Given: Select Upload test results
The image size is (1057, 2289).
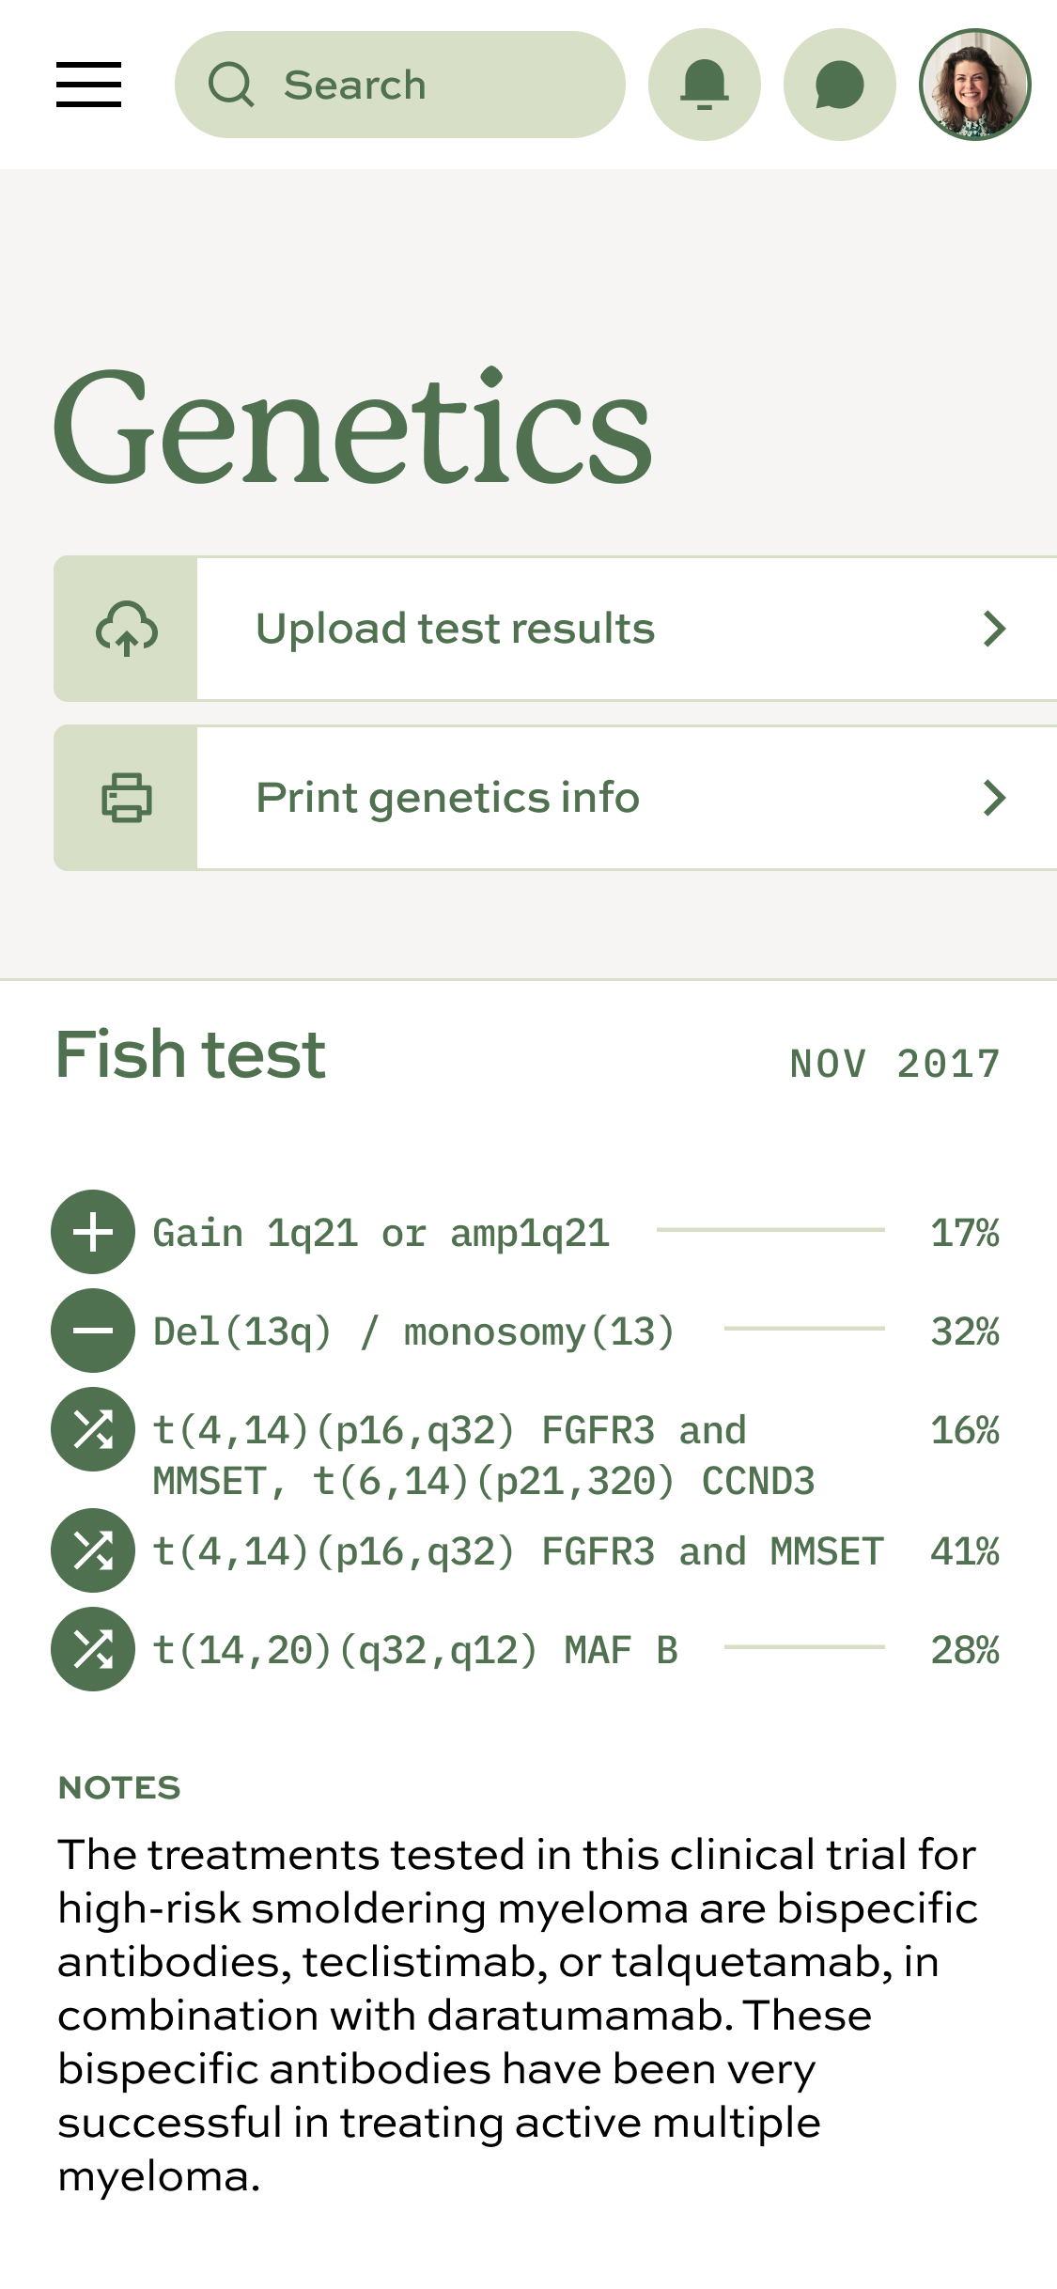Looking at the screenshot, I should coord(455,629).
